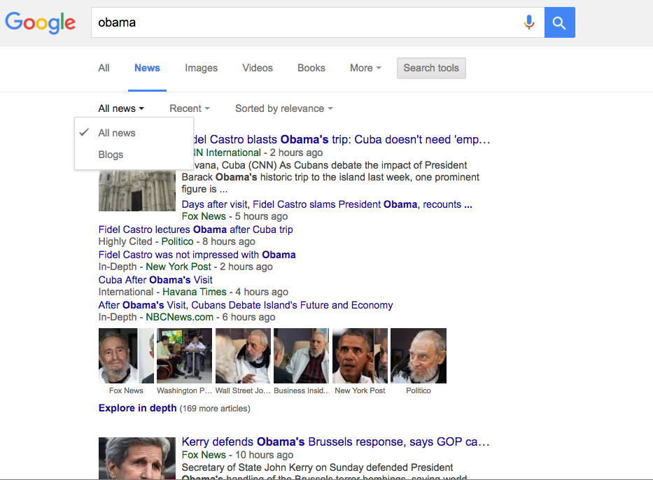This screenshot has width=653, height=480.
Task: Open Sorted by relevance dropdown
Action: (284, 108)
